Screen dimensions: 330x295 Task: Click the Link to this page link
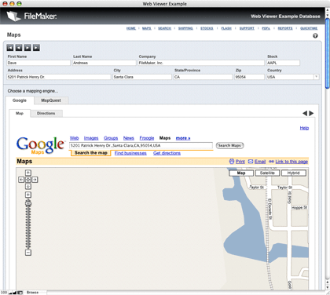pos(291,162)
